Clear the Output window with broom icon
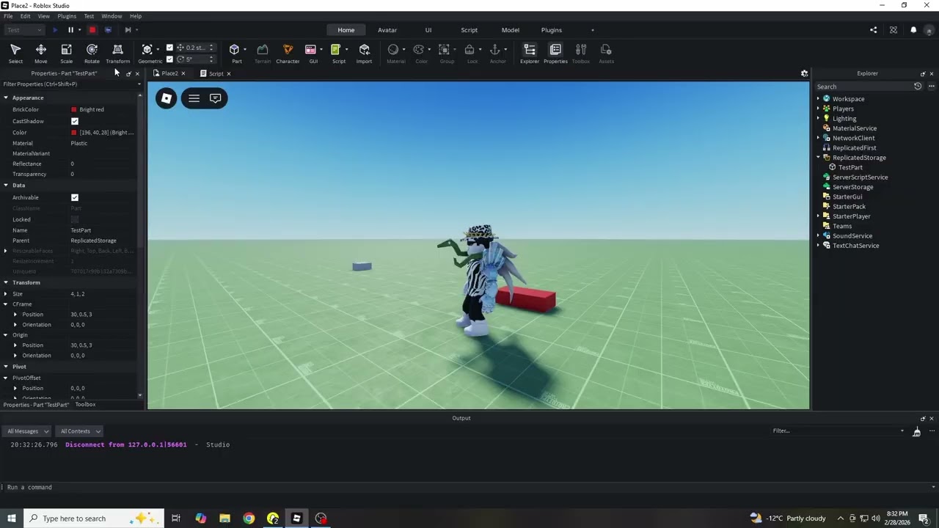Image resolution: width=939 pixels, height=528 pixels. coord(916,432)
